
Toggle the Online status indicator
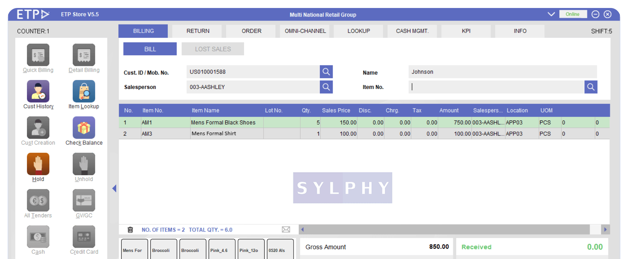tap(572, 14)
